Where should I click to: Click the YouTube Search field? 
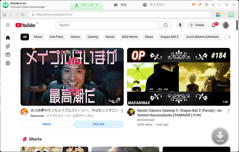pos(107,25)
